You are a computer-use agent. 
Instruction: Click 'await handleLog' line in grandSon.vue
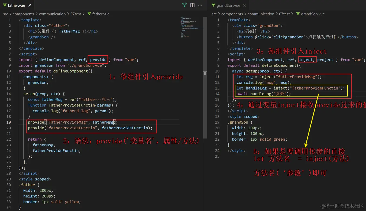tap(264, 94)
